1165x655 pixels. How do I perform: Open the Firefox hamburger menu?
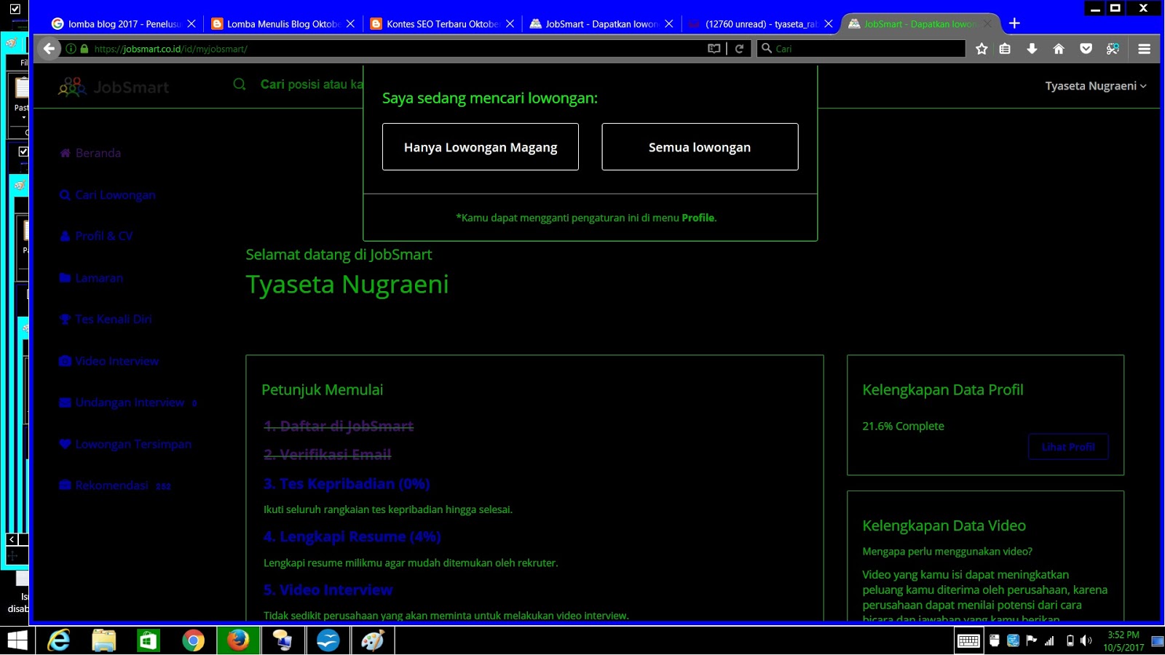[x=1145, y=49]
